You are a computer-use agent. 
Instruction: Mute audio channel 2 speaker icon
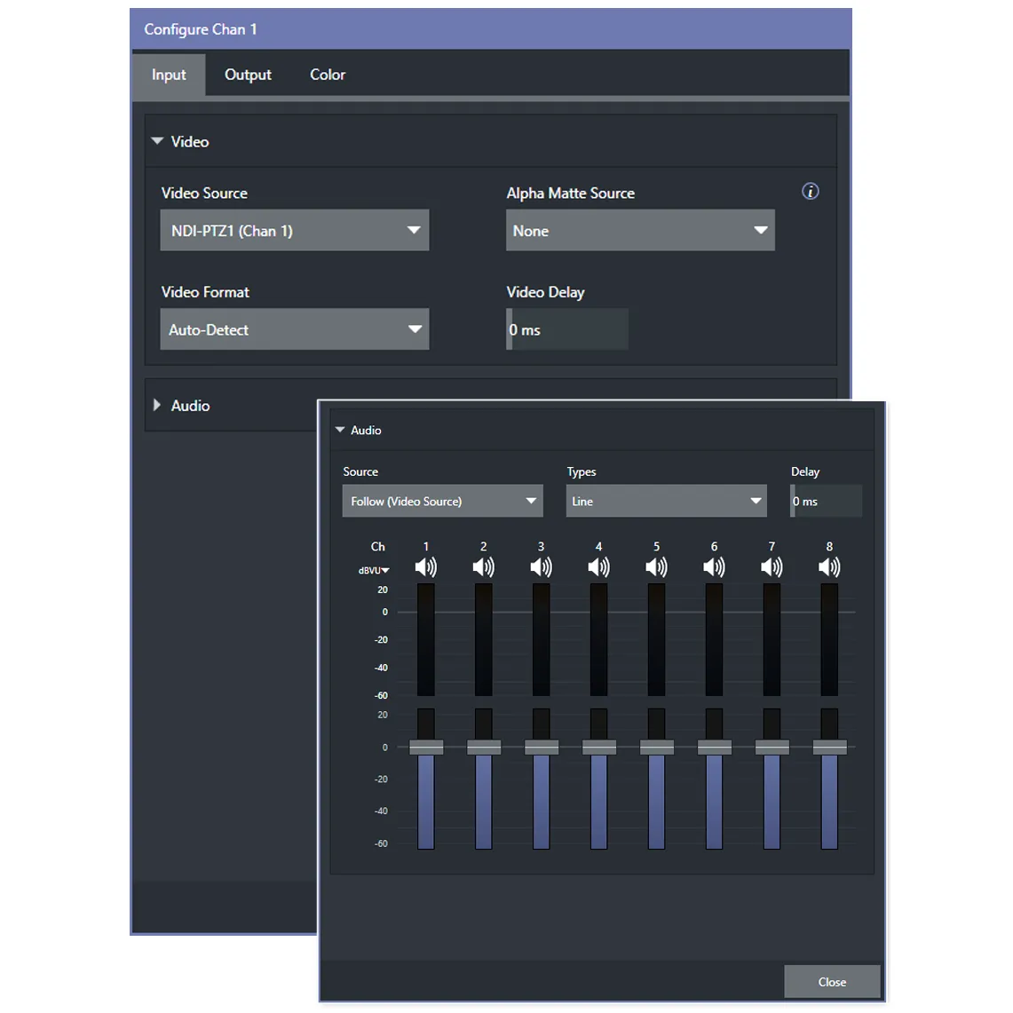pyautogui.click(x=483, y=567)
